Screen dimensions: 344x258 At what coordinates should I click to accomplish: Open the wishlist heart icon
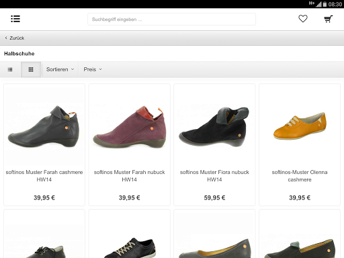pyautogui.click(x=303, y=19)
